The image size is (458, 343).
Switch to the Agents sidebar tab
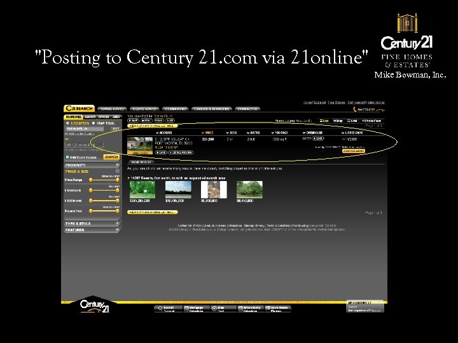pos(90,117)
